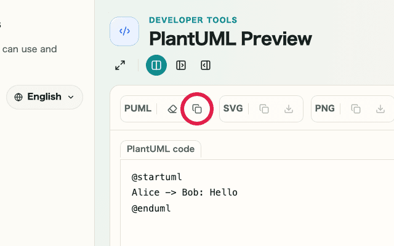Expand to fullscreen with the arrows icon
394x246 pixels.
[x=120, y=65]
